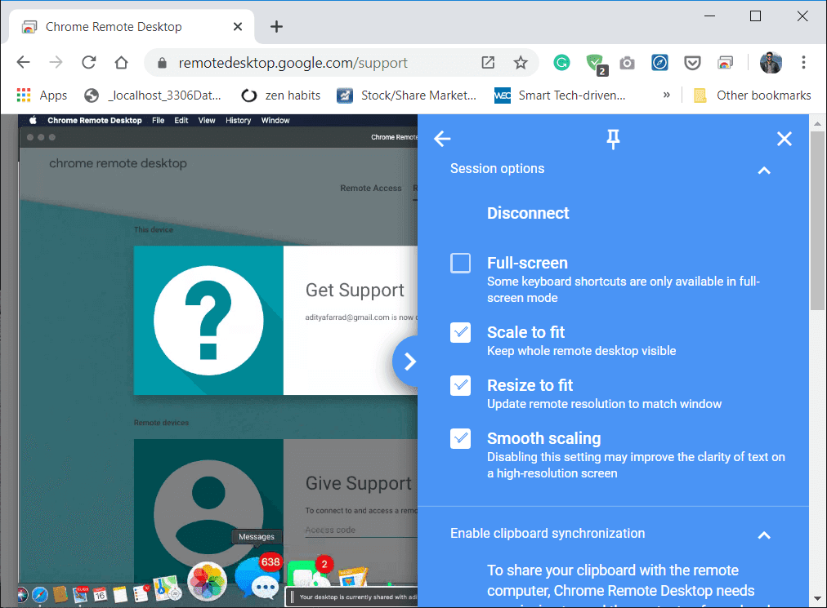Select the Remote Access tab in remote page
The image size is (827, 608).
pos(371,188)
